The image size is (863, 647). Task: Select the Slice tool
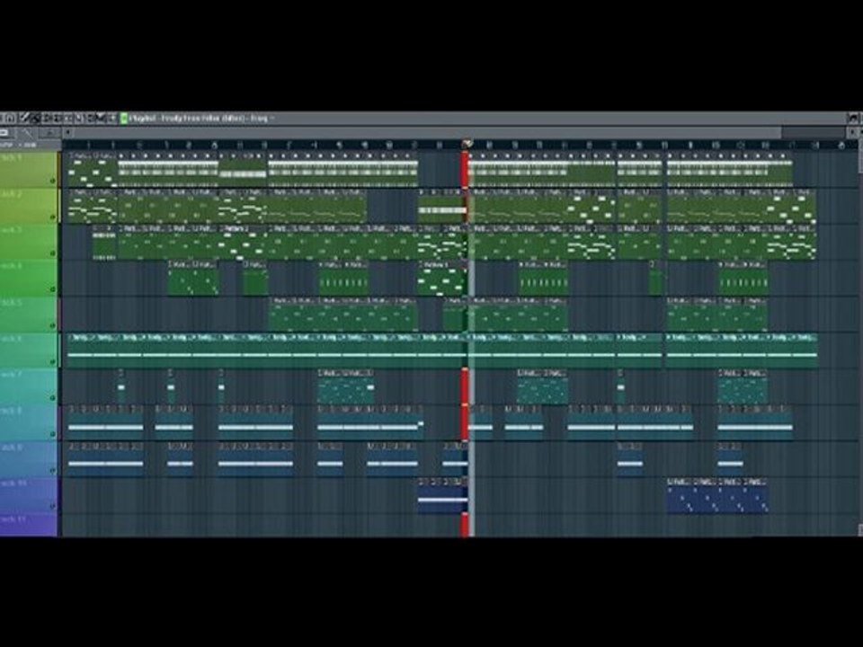79,118
